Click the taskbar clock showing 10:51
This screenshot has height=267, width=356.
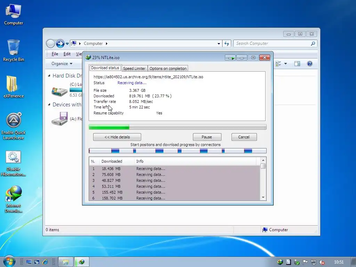pos(339,262)
